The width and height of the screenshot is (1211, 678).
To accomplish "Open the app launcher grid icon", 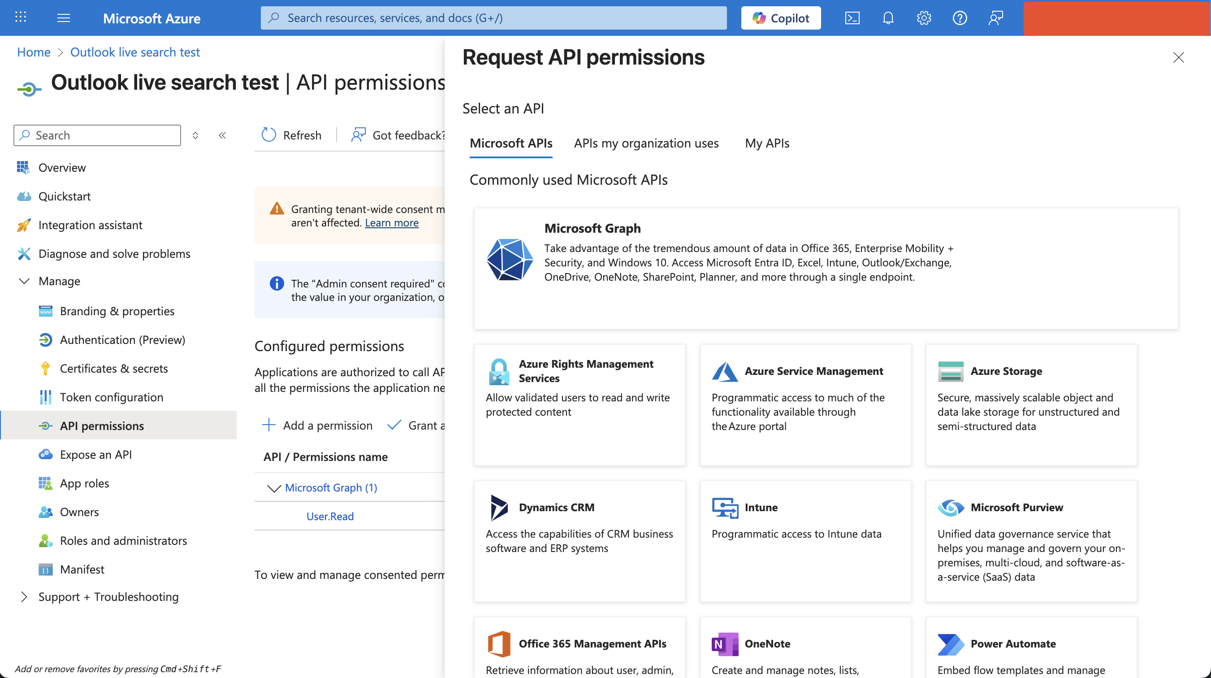I will click(x=20, y=18).
